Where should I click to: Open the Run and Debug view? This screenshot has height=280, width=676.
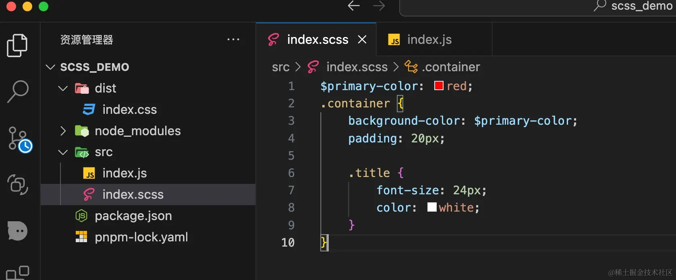18,185
